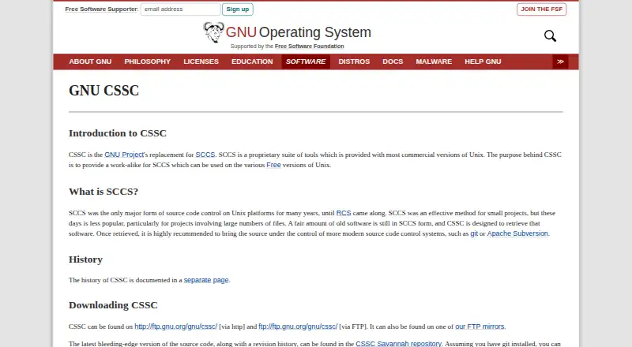Open the separate page history link

point(206,280)
